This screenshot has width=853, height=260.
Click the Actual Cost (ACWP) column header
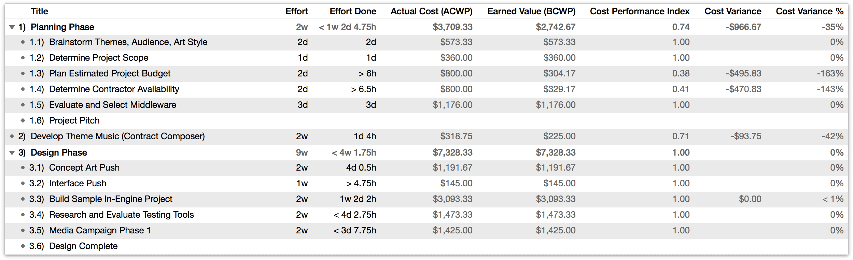pyautogui.click(x=431, y=11)
